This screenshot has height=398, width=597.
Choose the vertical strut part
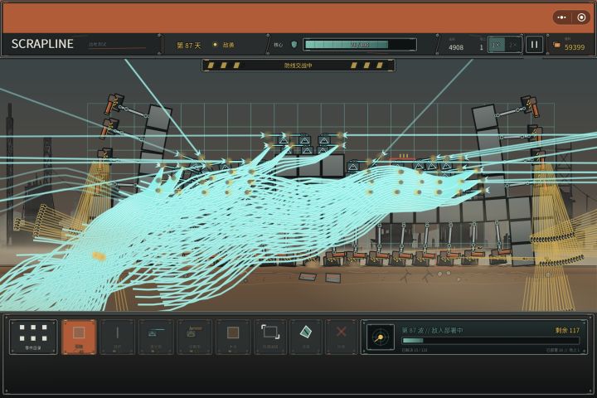click(117, 337)
